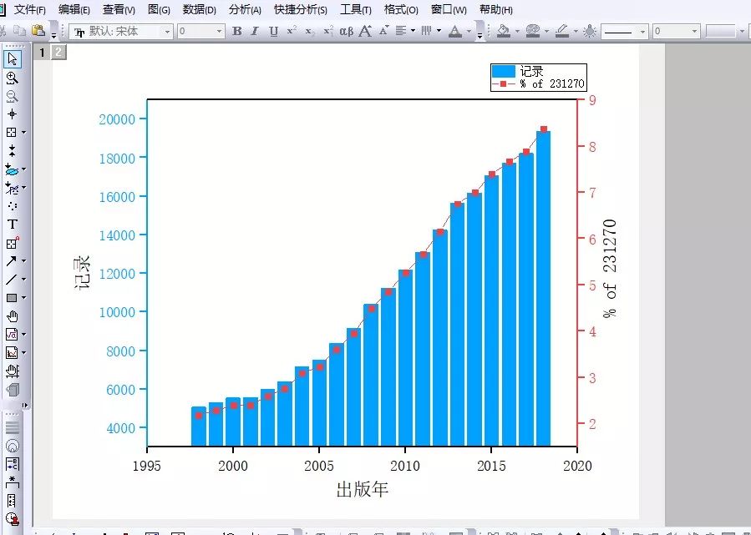Viewport: 751px width, 535px height.
Task: Select the Arrow drawing tool
Action: pos(11,260)
